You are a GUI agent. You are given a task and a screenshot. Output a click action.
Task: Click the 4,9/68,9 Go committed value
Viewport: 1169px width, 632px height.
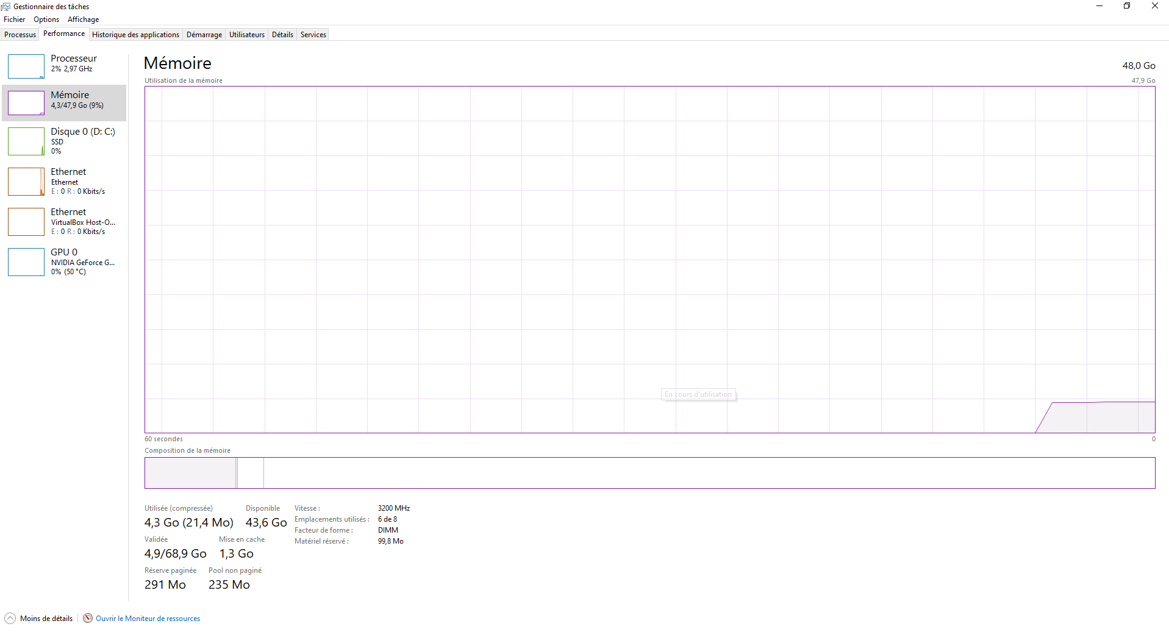click(176, 554)
